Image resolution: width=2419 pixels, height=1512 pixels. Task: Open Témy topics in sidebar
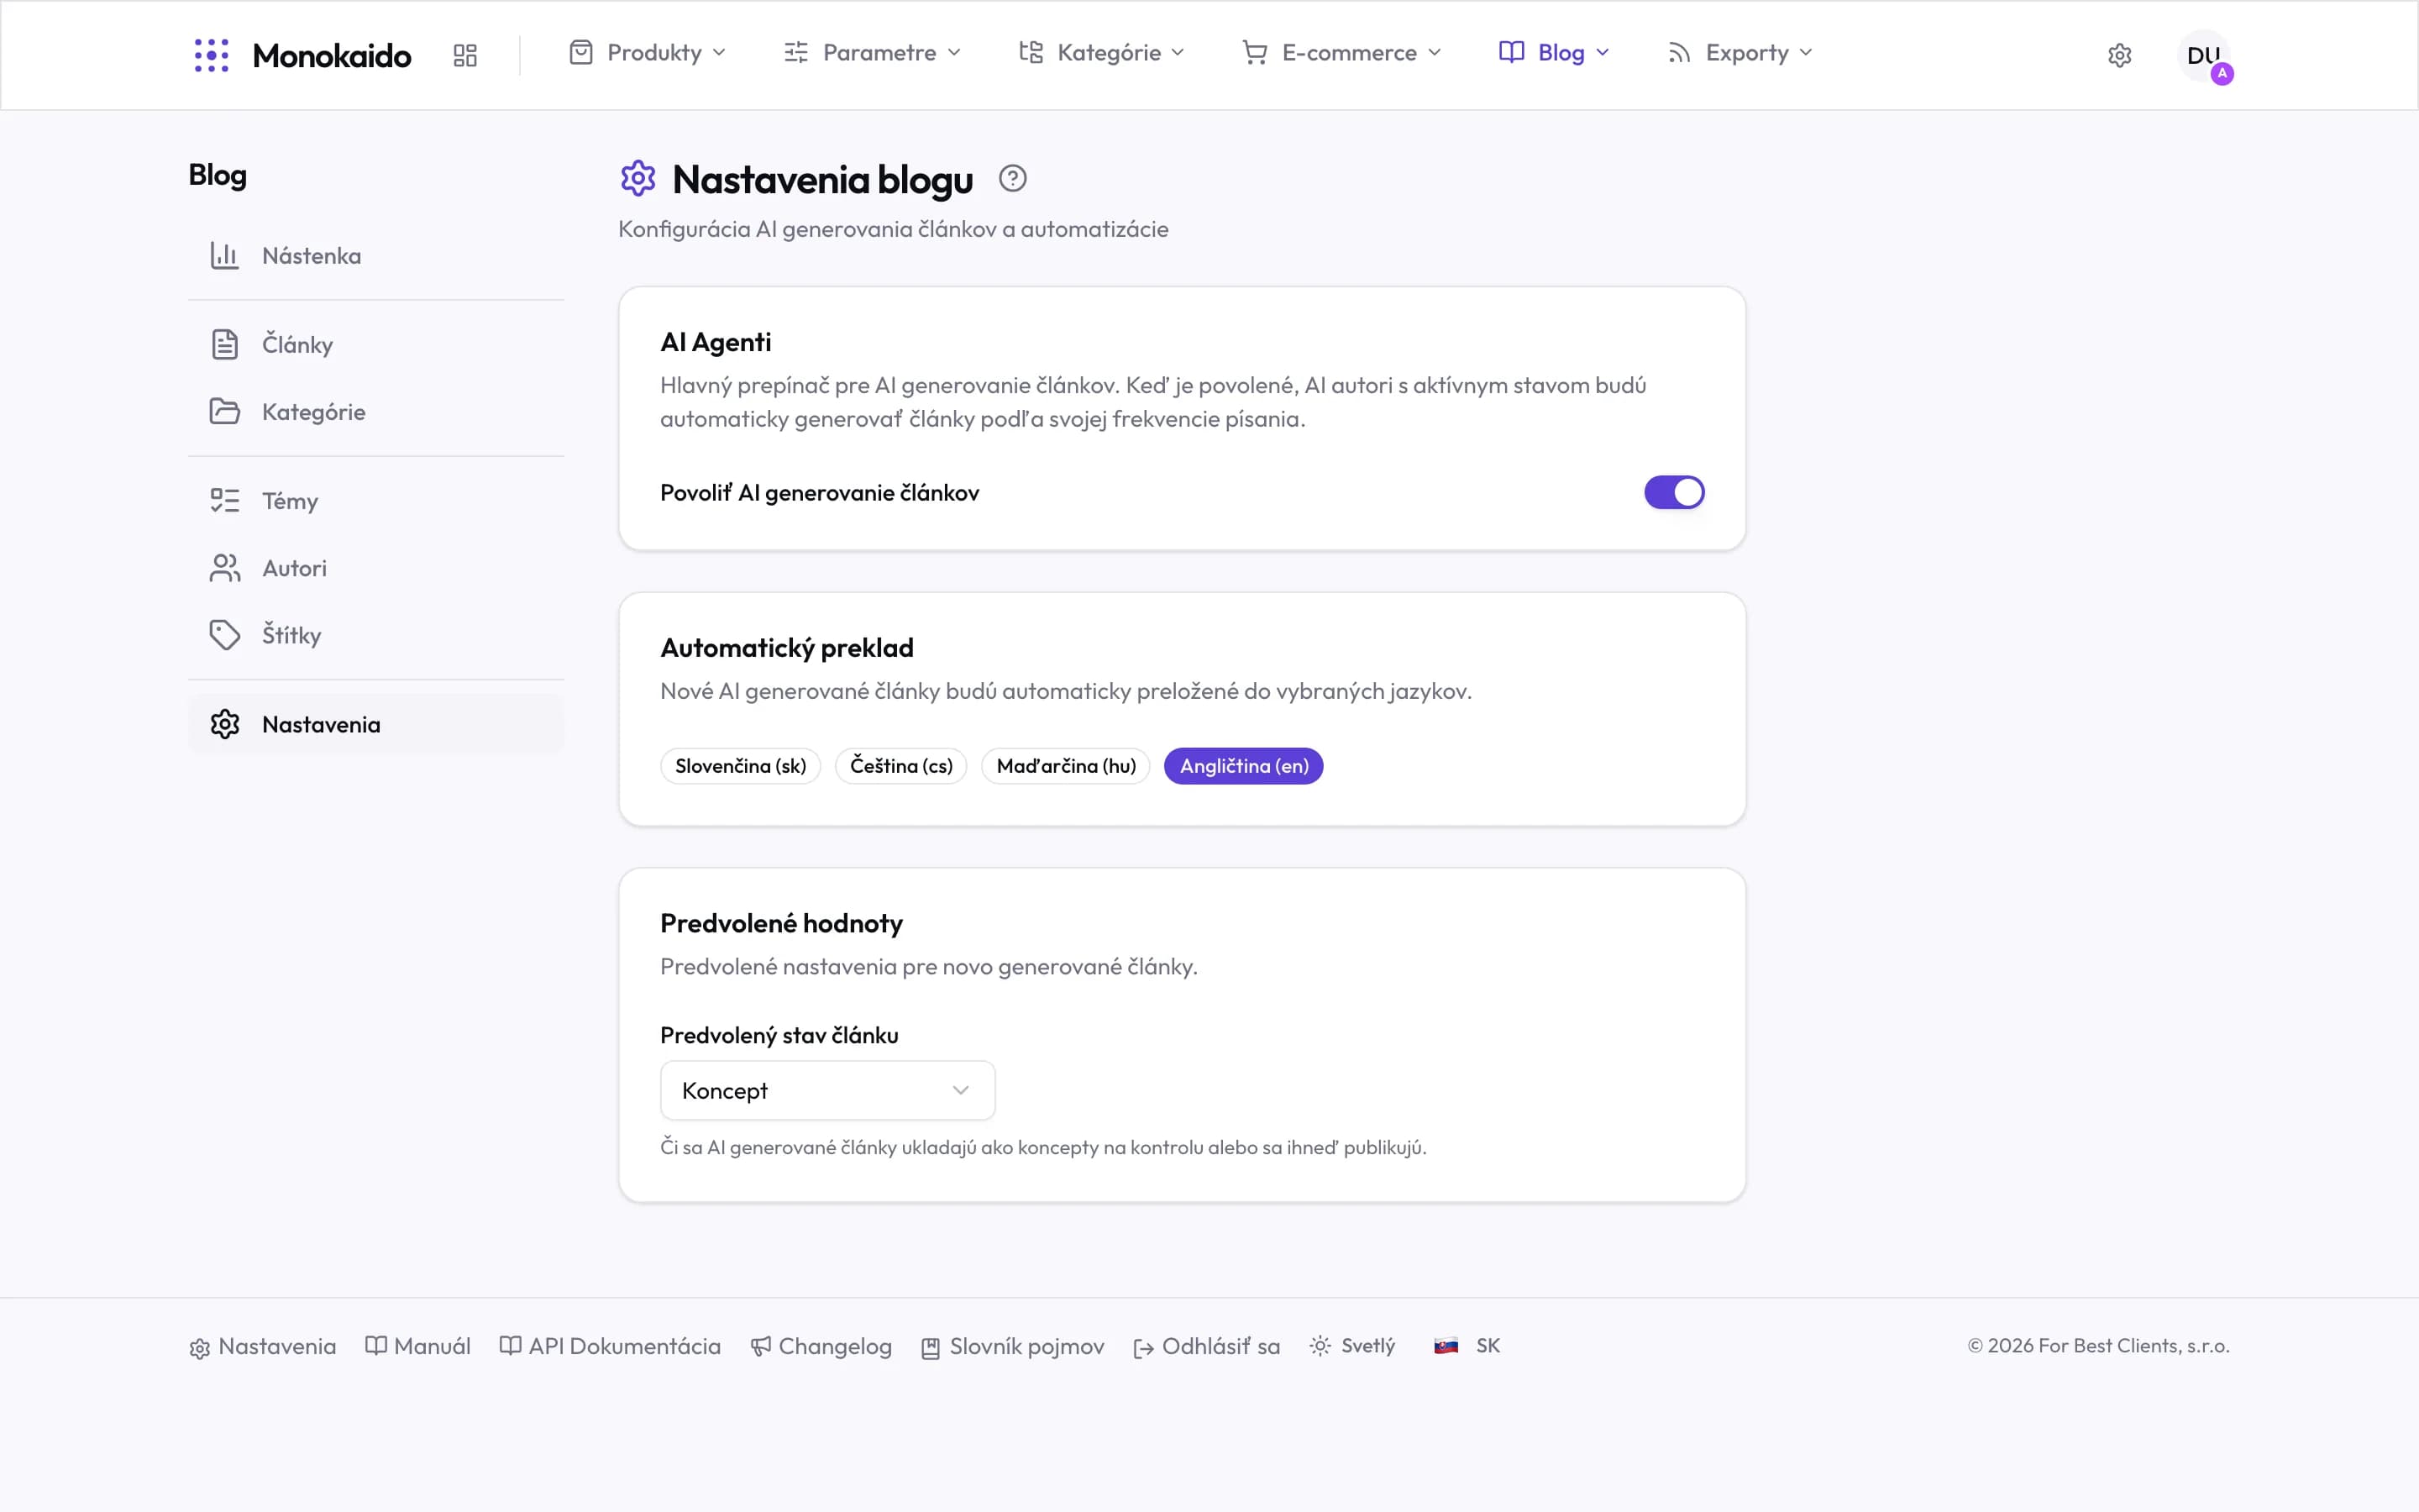tap(375, 501)
